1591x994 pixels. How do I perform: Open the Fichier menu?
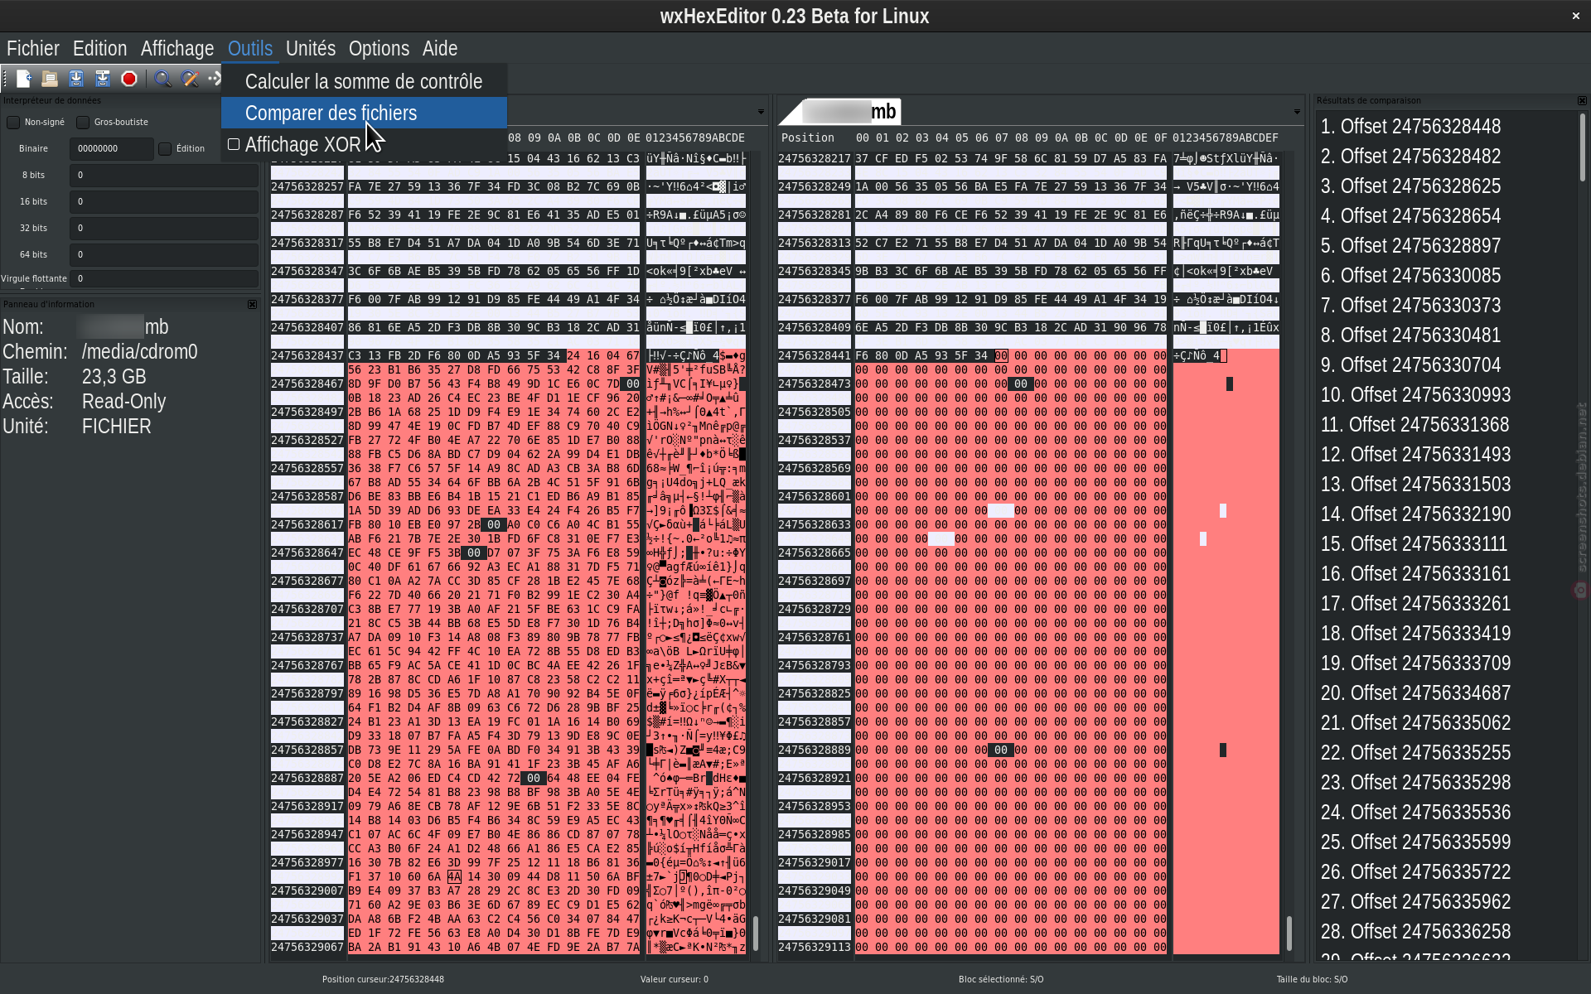(x=33, y=48)
